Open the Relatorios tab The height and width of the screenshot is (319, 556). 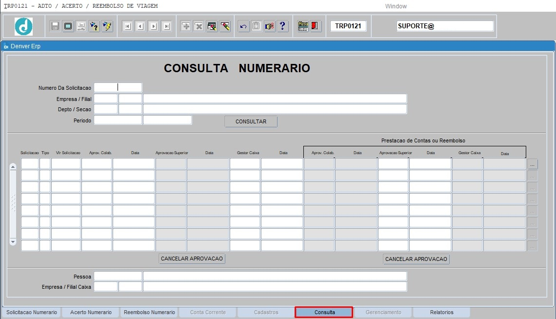[x=441, y=312]
